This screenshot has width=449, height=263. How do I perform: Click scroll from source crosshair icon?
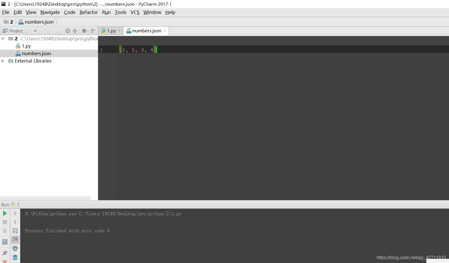(x=68, y=31)
